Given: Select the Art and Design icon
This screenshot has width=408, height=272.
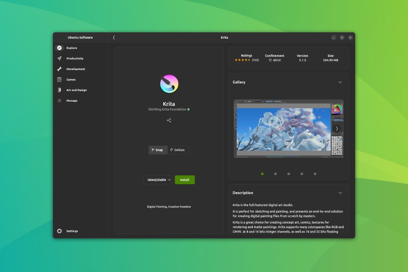Looking at the screenshot, I should pyautogui.click(x=59, y=90).
